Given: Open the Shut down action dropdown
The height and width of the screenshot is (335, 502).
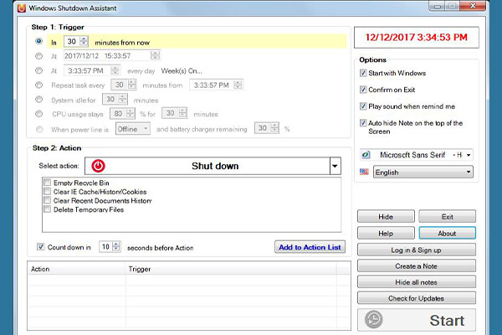Looking at the screenshot, I should point(336,166).
